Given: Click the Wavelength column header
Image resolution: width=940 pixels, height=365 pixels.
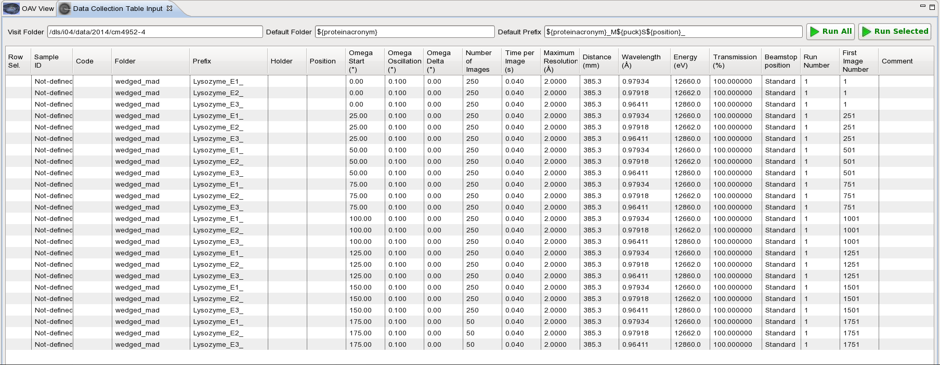Looking at the screenshot, I should click(645, 61).
